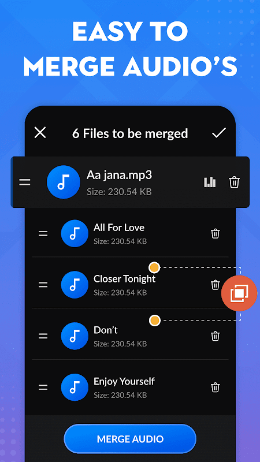Delete Aa jana.mp3 using its trash icon
260x462 pixels.
(x=235, y=182)
